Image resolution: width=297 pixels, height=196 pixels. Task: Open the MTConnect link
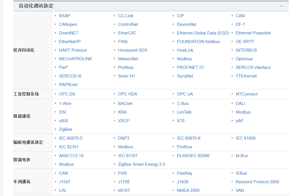[247, 94]
